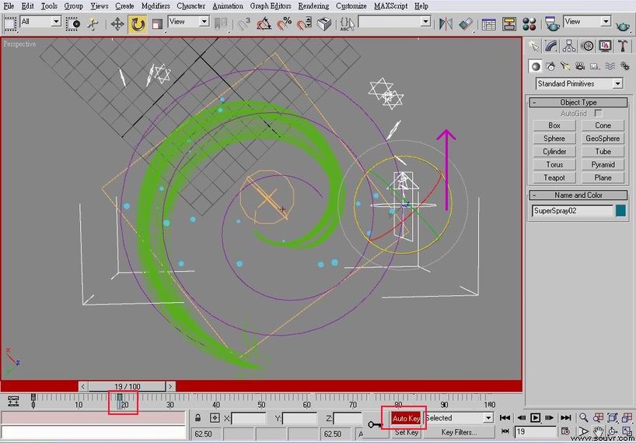Click the Zoom Extents viewport icon
Screen dimensions: 636x443
tap(613, 417)
